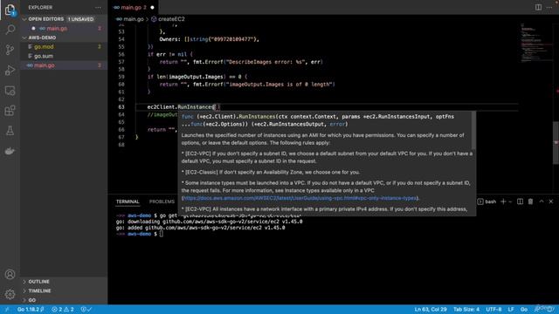Open the Explorer view in activity bar
The width and height of the screenshot is (559, 314).
pos(10,10)
